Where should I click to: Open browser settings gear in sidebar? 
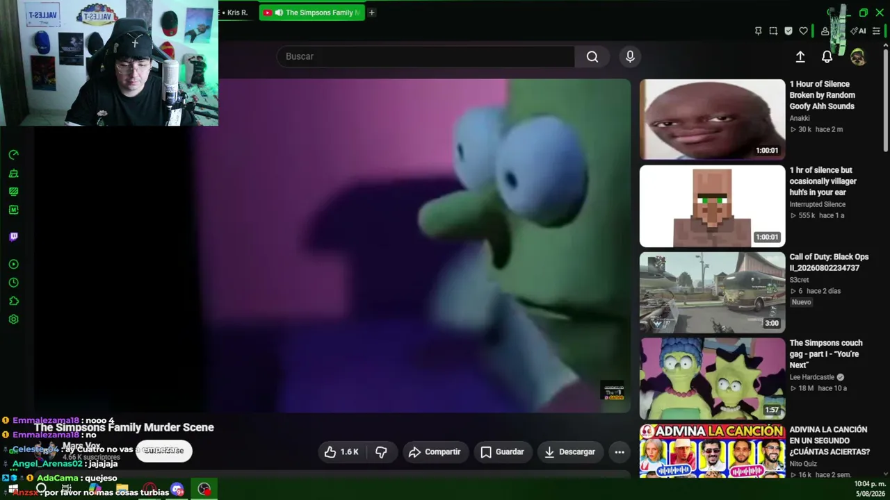(13, 319)
